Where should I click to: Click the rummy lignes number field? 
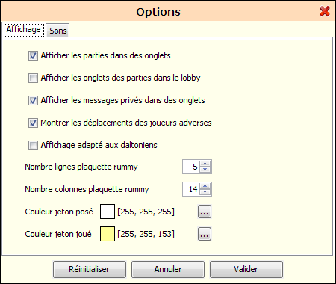click(x=191, y=167)
